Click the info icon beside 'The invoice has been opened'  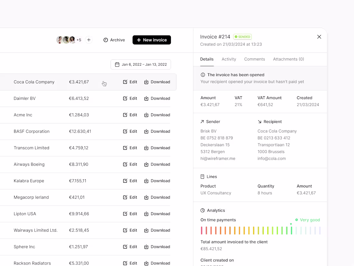point(202,75)
